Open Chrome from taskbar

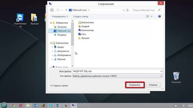point(13,105)
